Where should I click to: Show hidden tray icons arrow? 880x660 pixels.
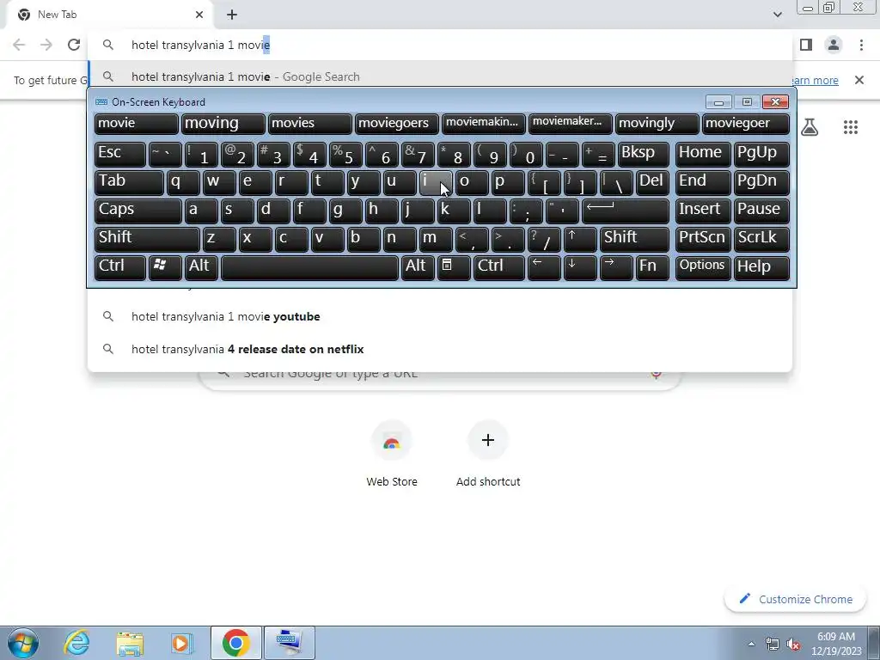click(751, 644)
